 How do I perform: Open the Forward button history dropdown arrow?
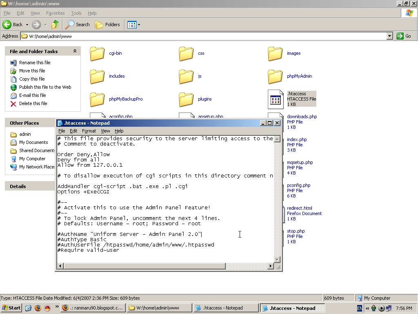pyautogui.click(x=45, y=25)
